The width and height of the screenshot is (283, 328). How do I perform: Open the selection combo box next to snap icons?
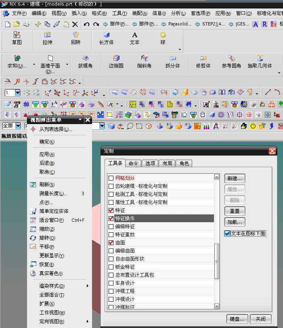coord(102,126)
